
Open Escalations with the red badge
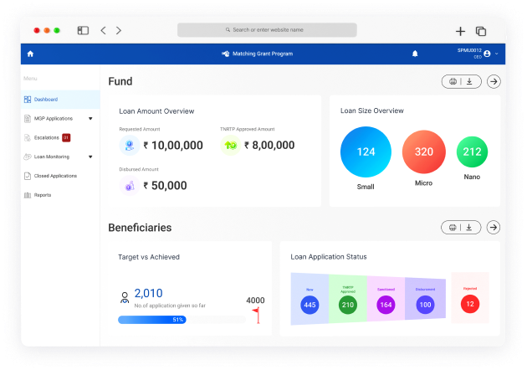pyautogui.click(x=46, y=138)
